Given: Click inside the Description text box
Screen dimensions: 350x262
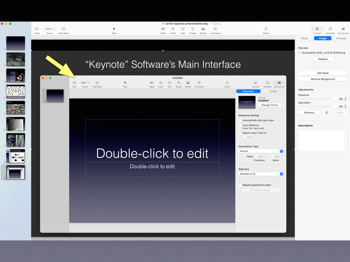Looking at the screenshot, I should [x=323, y=141].
